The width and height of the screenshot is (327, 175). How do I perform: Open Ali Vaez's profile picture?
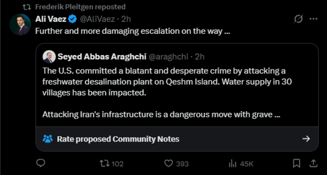coord(20,25)
